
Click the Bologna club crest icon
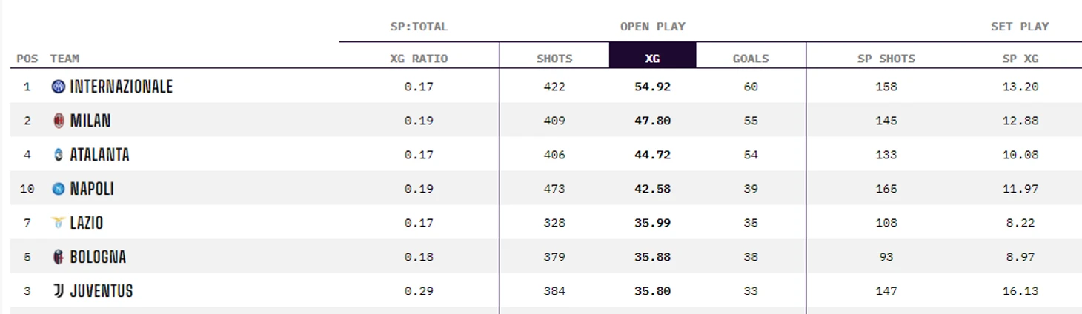[x=59, y=257]
